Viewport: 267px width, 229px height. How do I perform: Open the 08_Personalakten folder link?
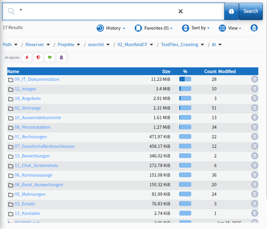(33, 127)
